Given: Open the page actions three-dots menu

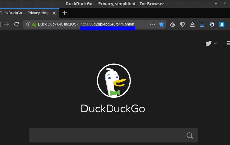Looking at the screenshot, I should (153, 24).
